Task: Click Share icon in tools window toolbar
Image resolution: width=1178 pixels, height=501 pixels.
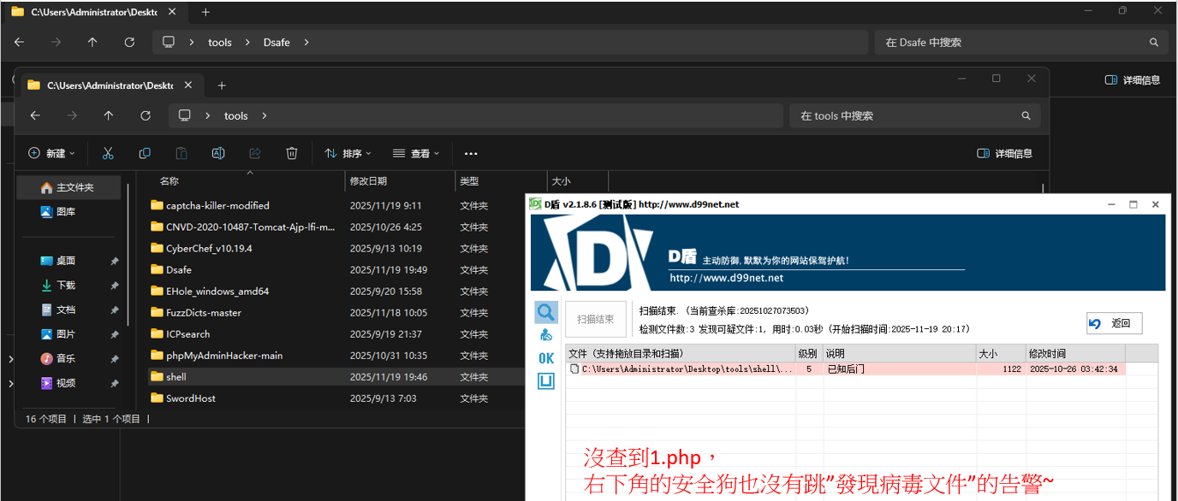Action: coord(255,153)
